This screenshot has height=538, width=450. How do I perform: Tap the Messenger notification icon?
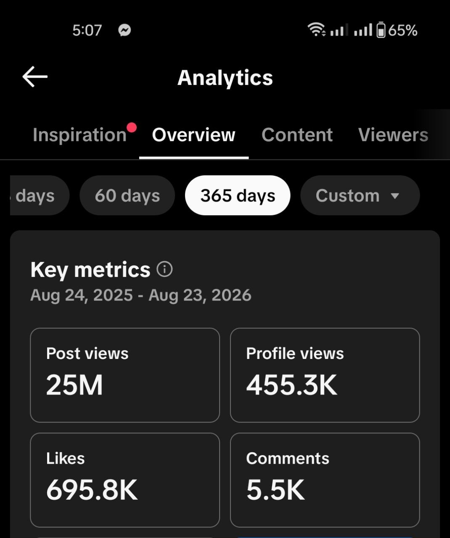pos(124,30)
